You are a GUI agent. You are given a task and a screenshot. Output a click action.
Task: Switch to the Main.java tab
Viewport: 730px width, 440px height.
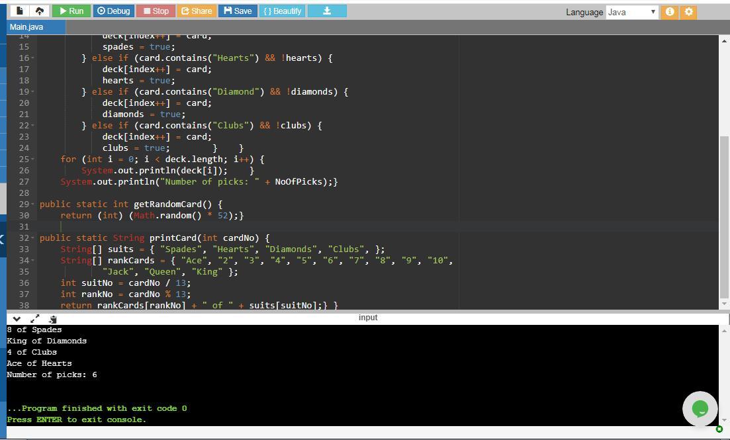click(x=27, y=26)
